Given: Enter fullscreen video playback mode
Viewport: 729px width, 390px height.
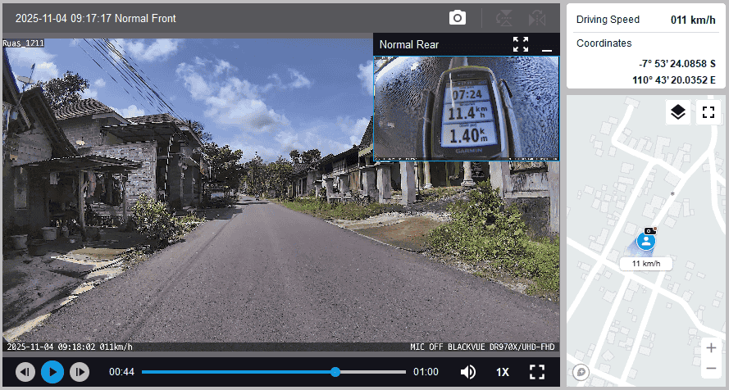Looking at the screenshot, I should (x=537, y=372).
